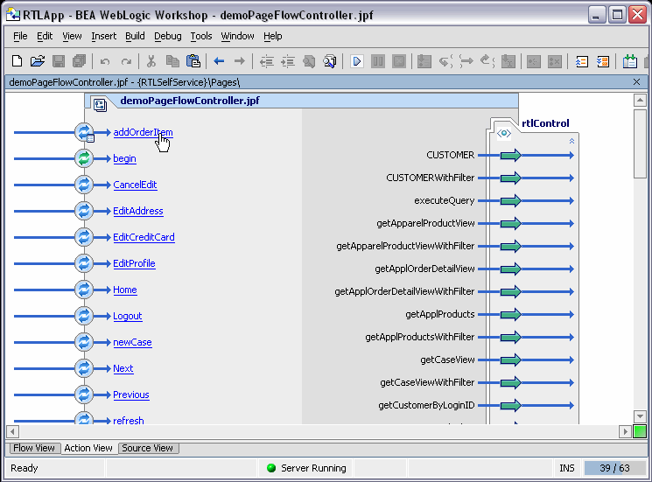Click the Step Over debug icon
Viewport: 652px width, 482px height.
coord(466,61)
